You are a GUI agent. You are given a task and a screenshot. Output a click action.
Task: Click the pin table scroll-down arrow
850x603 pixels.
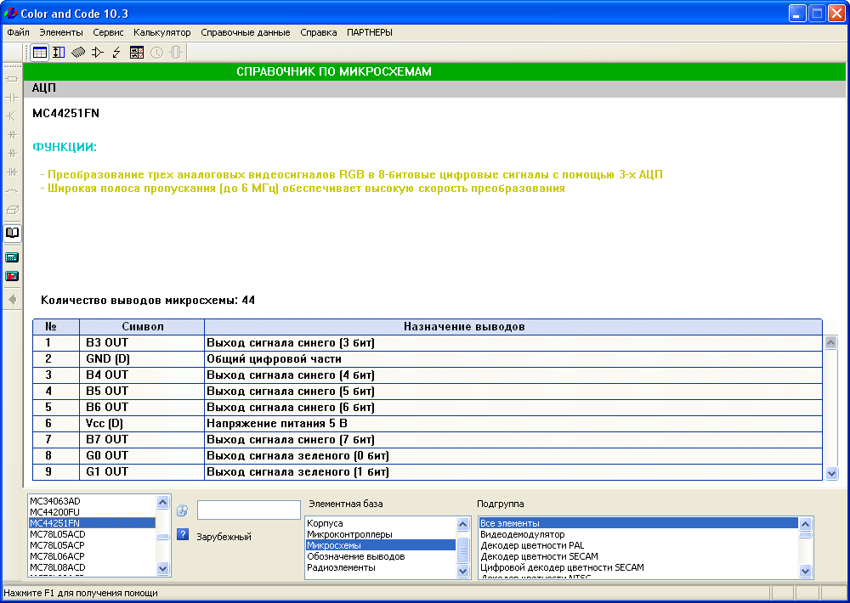click(831, 474)
